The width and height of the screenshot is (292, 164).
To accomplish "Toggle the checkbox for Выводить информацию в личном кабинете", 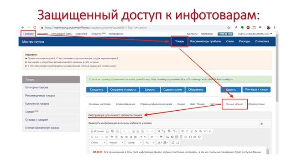I will (261, 123).
